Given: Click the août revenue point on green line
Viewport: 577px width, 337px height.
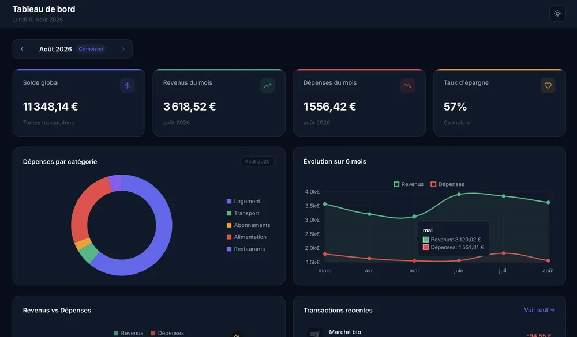Looking at the screenshot, I should [x=548, y=203].
